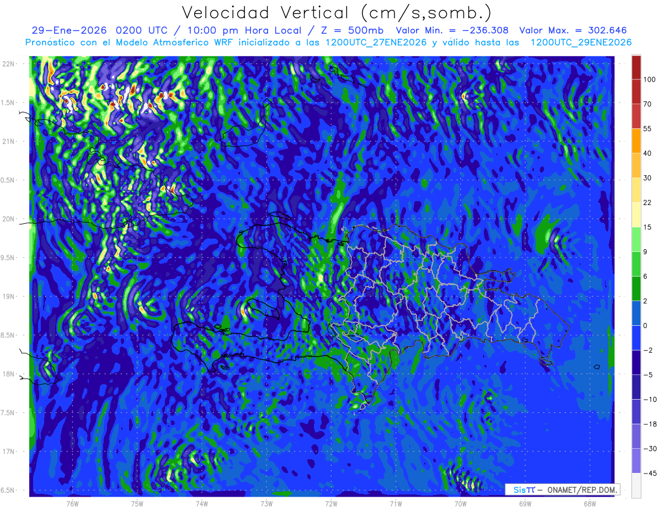Click the "100" value on the color bar

(x=650, y=79)
